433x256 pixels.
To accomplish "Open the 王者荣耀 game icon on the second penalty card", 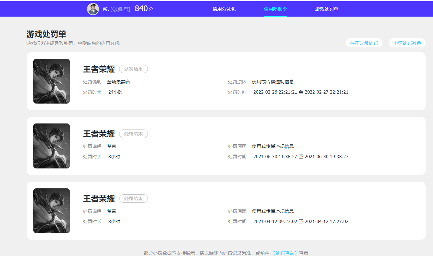I will click(x=51, y=146).
